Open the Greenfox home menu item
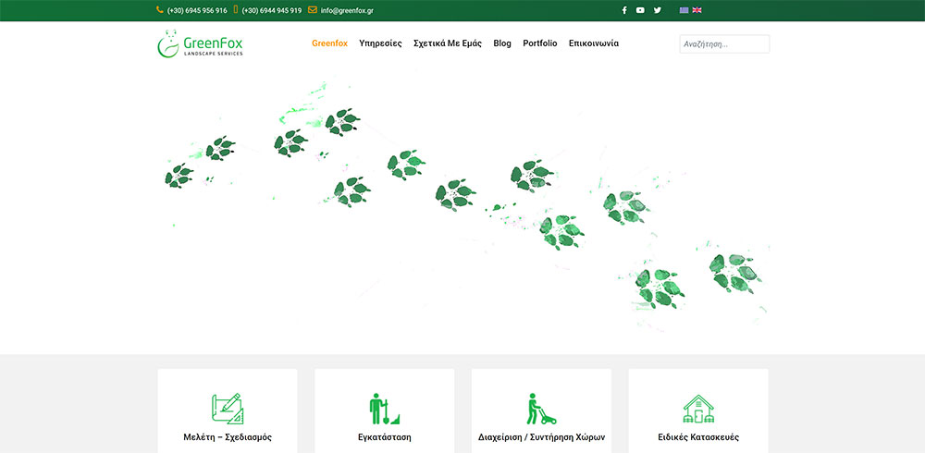925x453 pixels. 329,43
